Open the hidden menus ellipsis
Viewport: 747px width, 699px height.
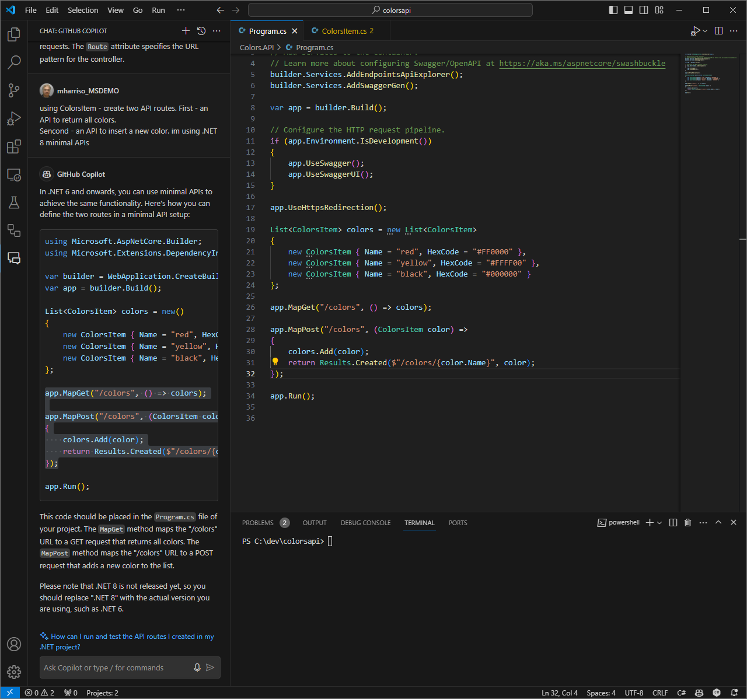point(181,10)
